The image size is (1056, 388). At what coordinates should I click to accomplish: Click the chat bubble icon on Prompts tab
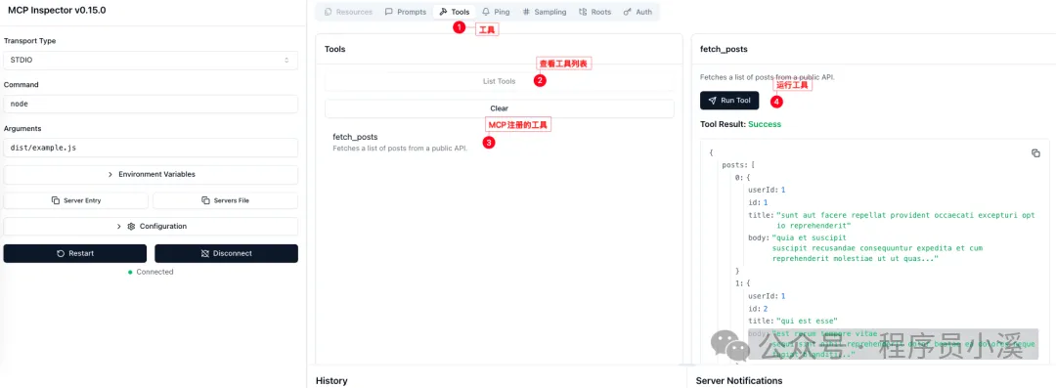pos(389,12)
